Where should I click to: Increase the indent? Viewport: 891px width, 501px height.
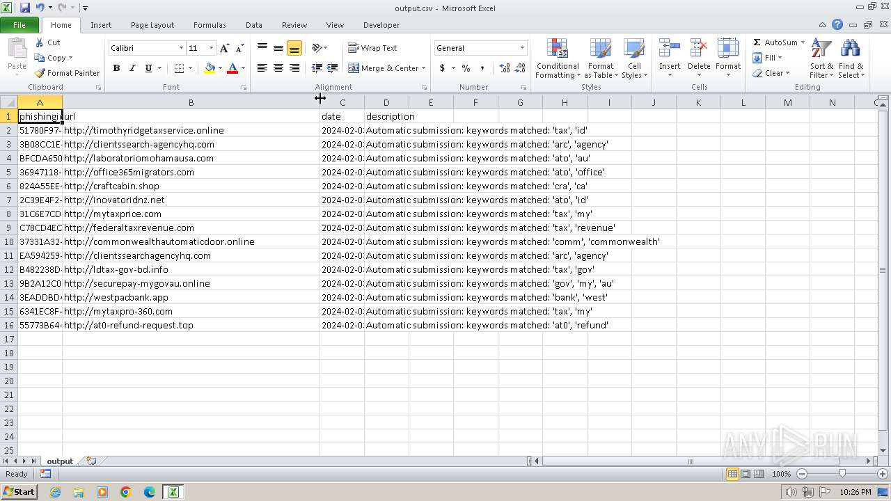click(x=333, y=68)
